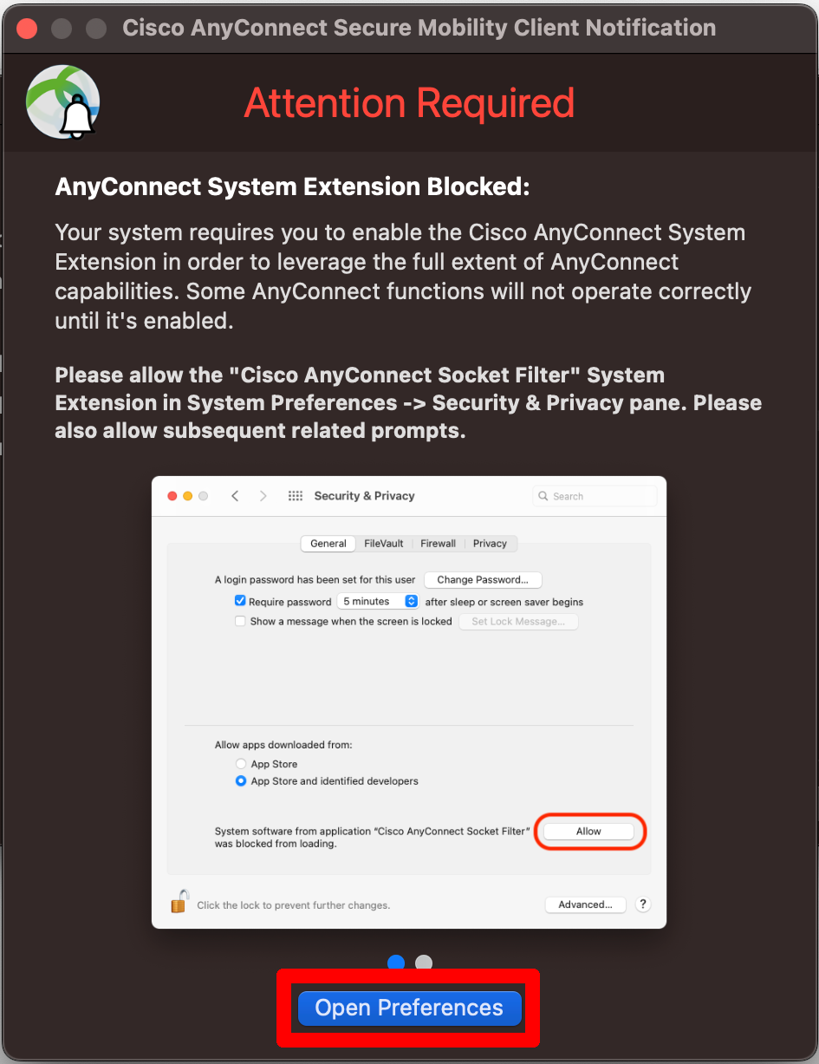Select the App Store radio button
This screenshot has width=819, height=1064.
click(x=241, y=763)
